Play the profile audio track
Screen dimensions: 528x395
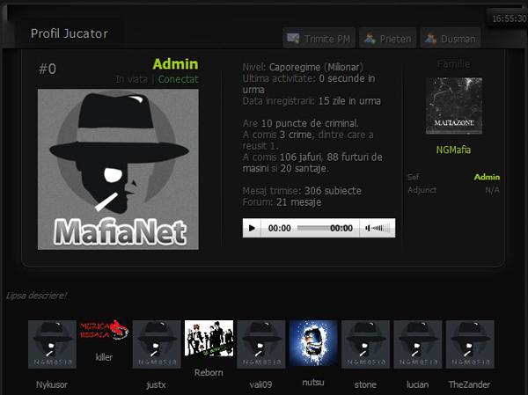pos(253,228)
